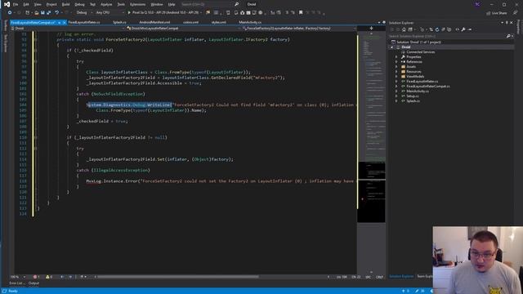
Task: Expand the References node
Action: (396, 62)
